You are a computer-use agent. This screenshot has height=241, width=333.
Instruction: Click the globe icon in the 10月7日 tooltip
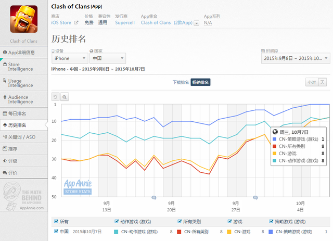coord(275,132)
